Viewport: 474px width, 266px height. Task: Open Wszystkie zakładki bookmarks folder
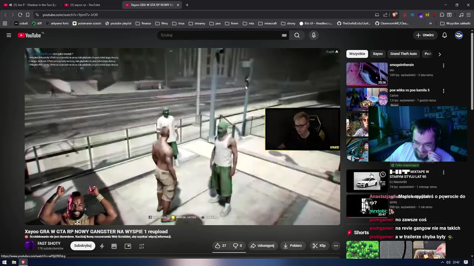tap(455, 23)
